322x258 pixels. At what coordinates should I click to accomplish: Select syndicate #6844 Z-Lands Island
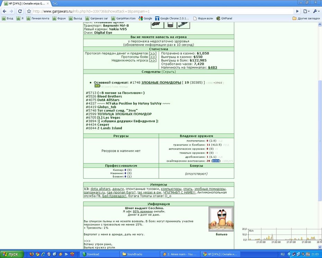104,128
